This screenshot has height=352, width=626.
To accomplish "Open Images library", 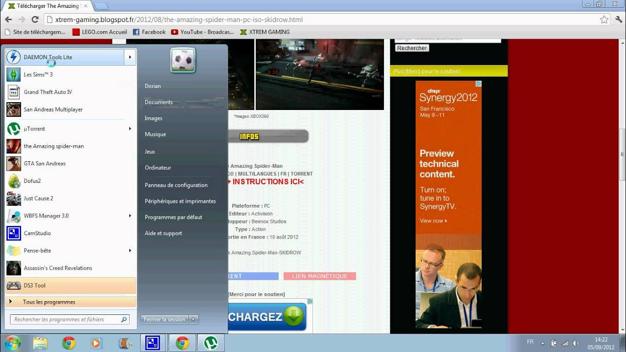I will click(154, 118).
